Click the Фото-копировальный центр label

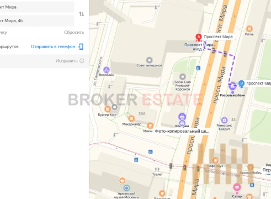pyautogui.click(x=182, y=131)
